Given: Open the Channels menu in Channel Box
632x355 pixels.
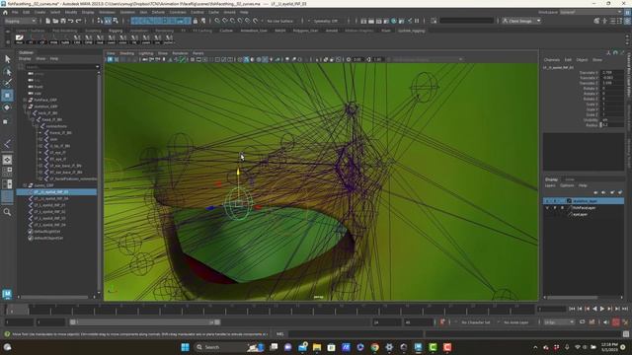Looking at the screenshot, I should click(552, 59).
